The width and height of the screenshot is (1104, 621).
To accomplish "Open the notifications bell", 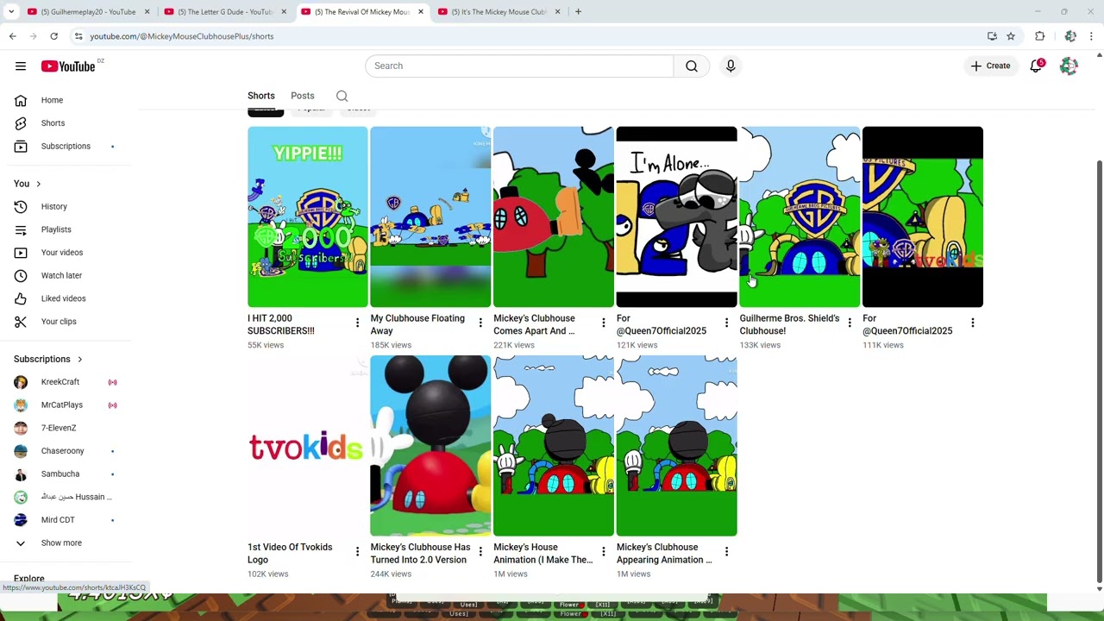I will pyautogui.click(x=1036, y=66).
